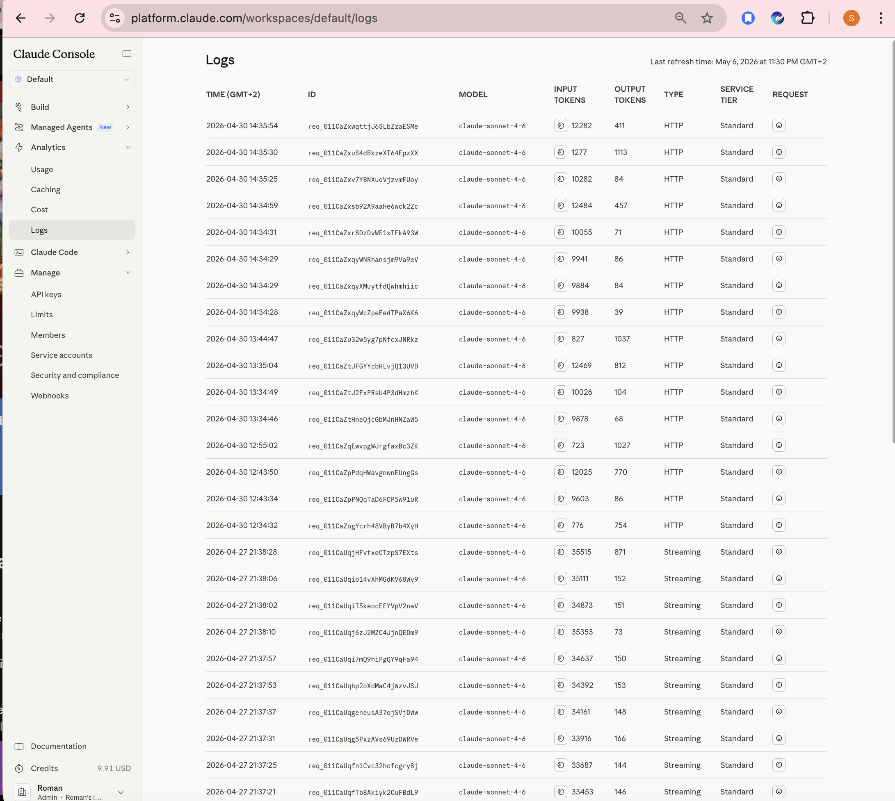Open the Cost page
The width and height of the screenshot is (895, 801).
[x=39, y=210]
